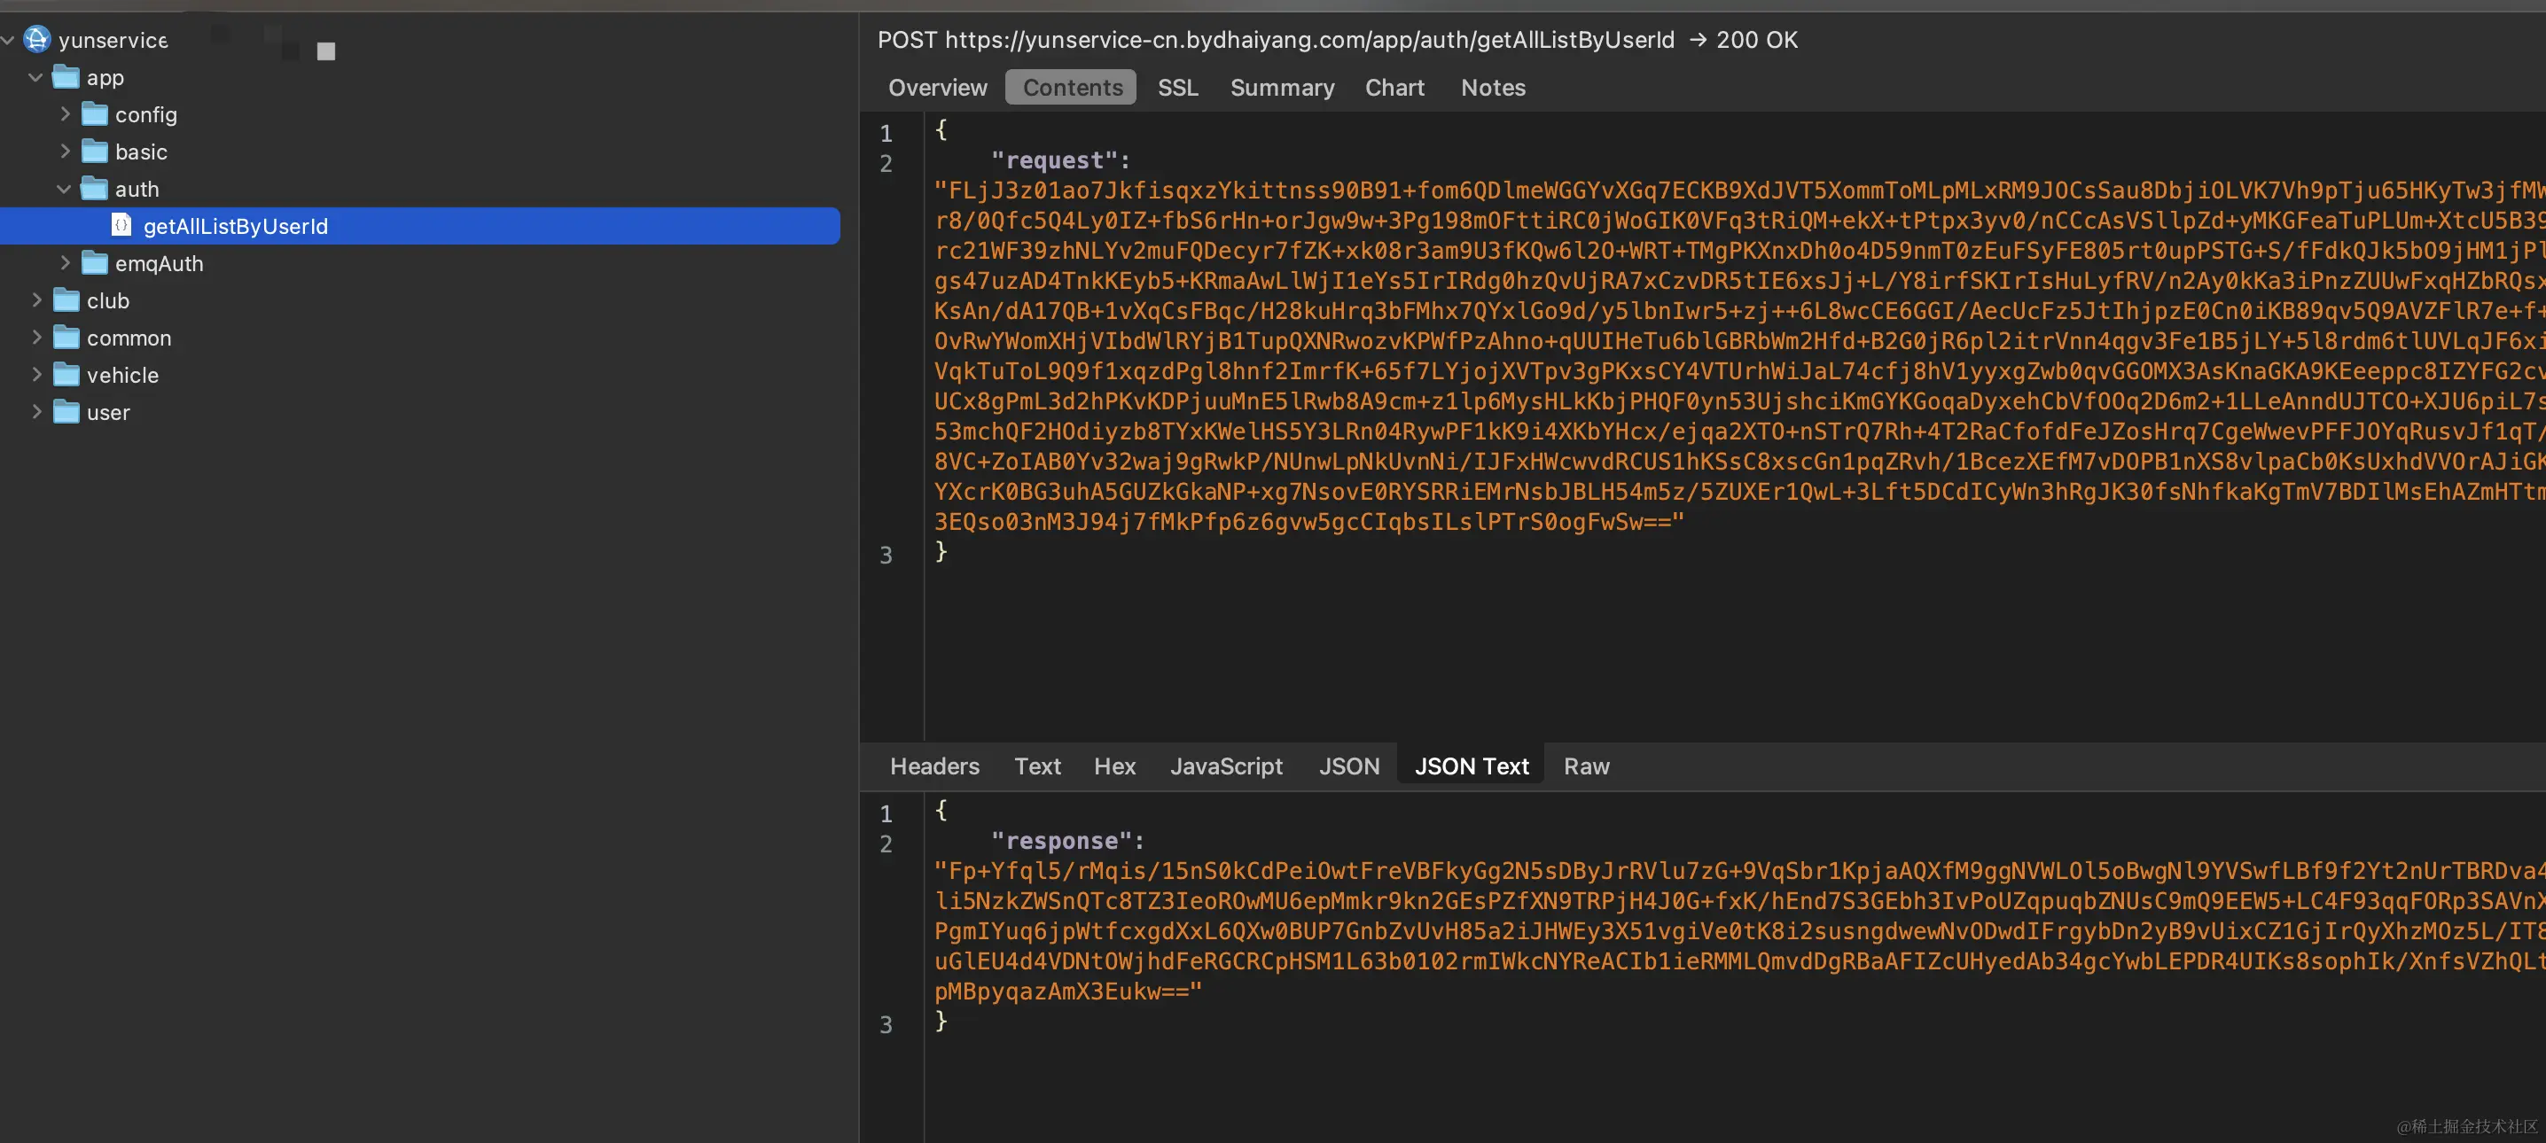Click the basic folder icon
2546x1143 pixels.
pos(94,152)
